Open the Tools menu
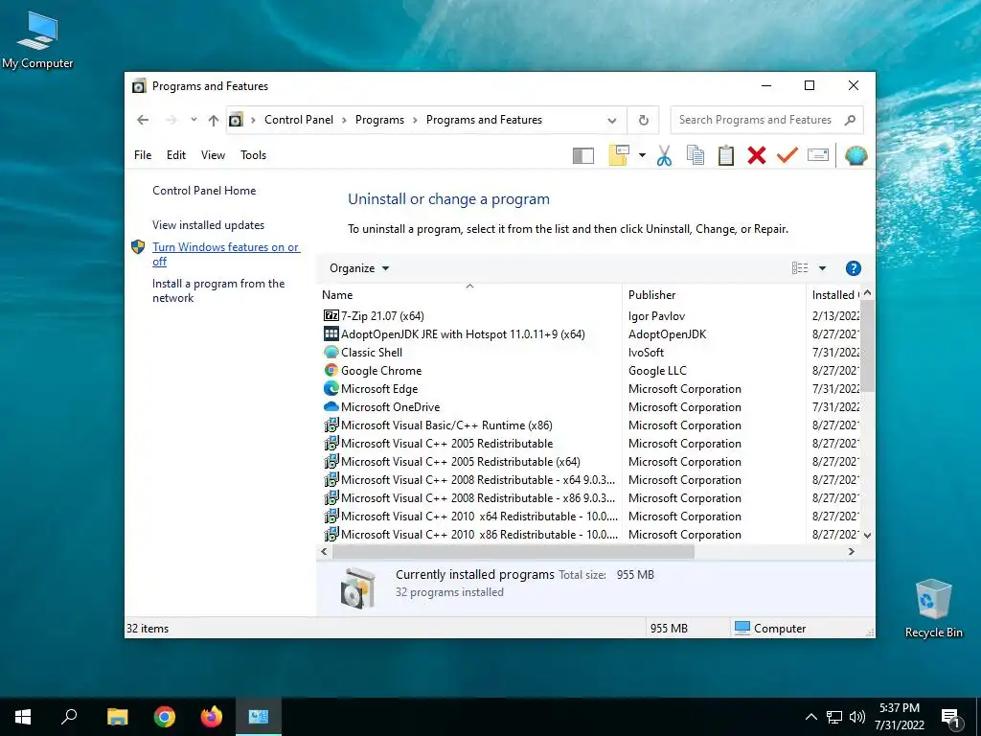 click(253, 155)
